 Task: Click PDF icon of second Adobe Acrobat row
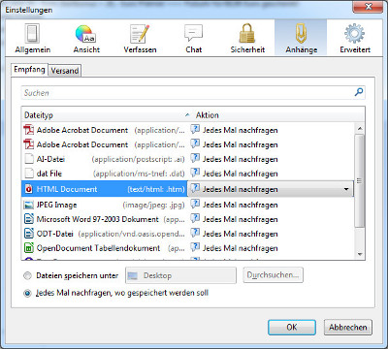click(x=29, y=144)
